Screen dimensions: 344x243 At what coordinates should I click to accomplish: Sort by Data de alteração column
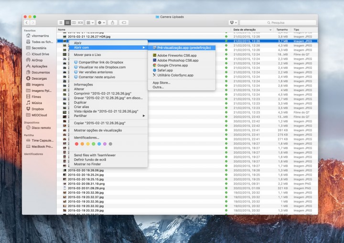[252, 30]
